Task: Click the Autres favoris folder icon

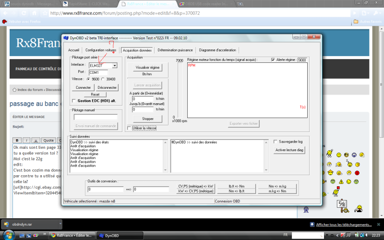Action: pyautogui.click(x=356, y=22)
